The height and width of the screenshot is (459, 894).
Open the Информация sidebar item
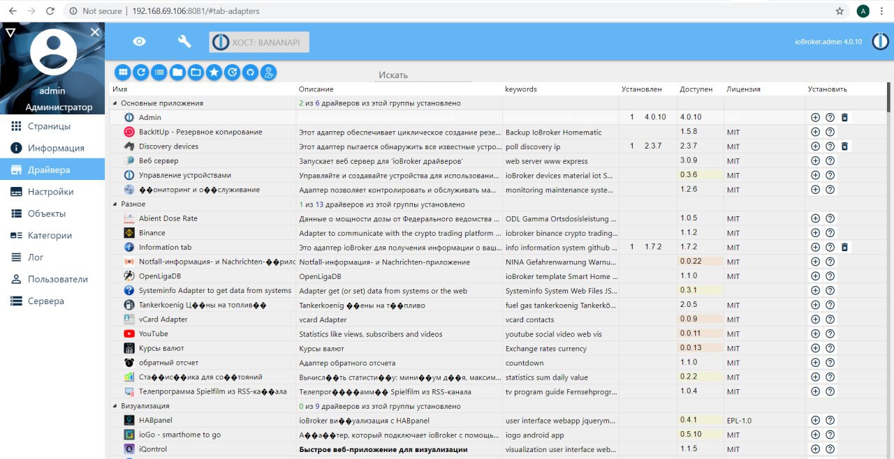pyautogui.click(x=52, y=148)
